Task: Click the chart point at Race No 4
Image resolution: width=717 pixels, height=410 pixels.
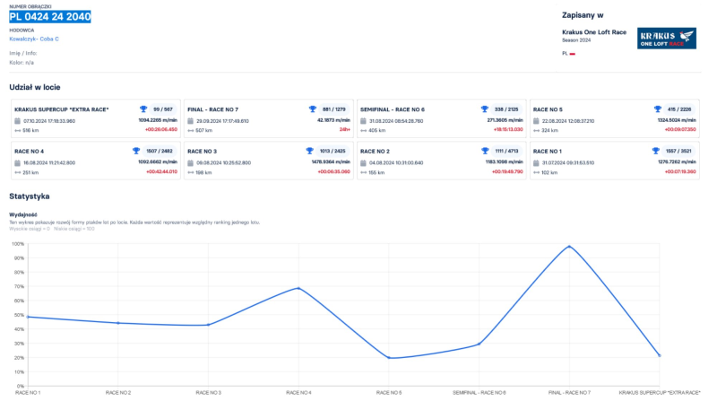Action: coord(298,288)
